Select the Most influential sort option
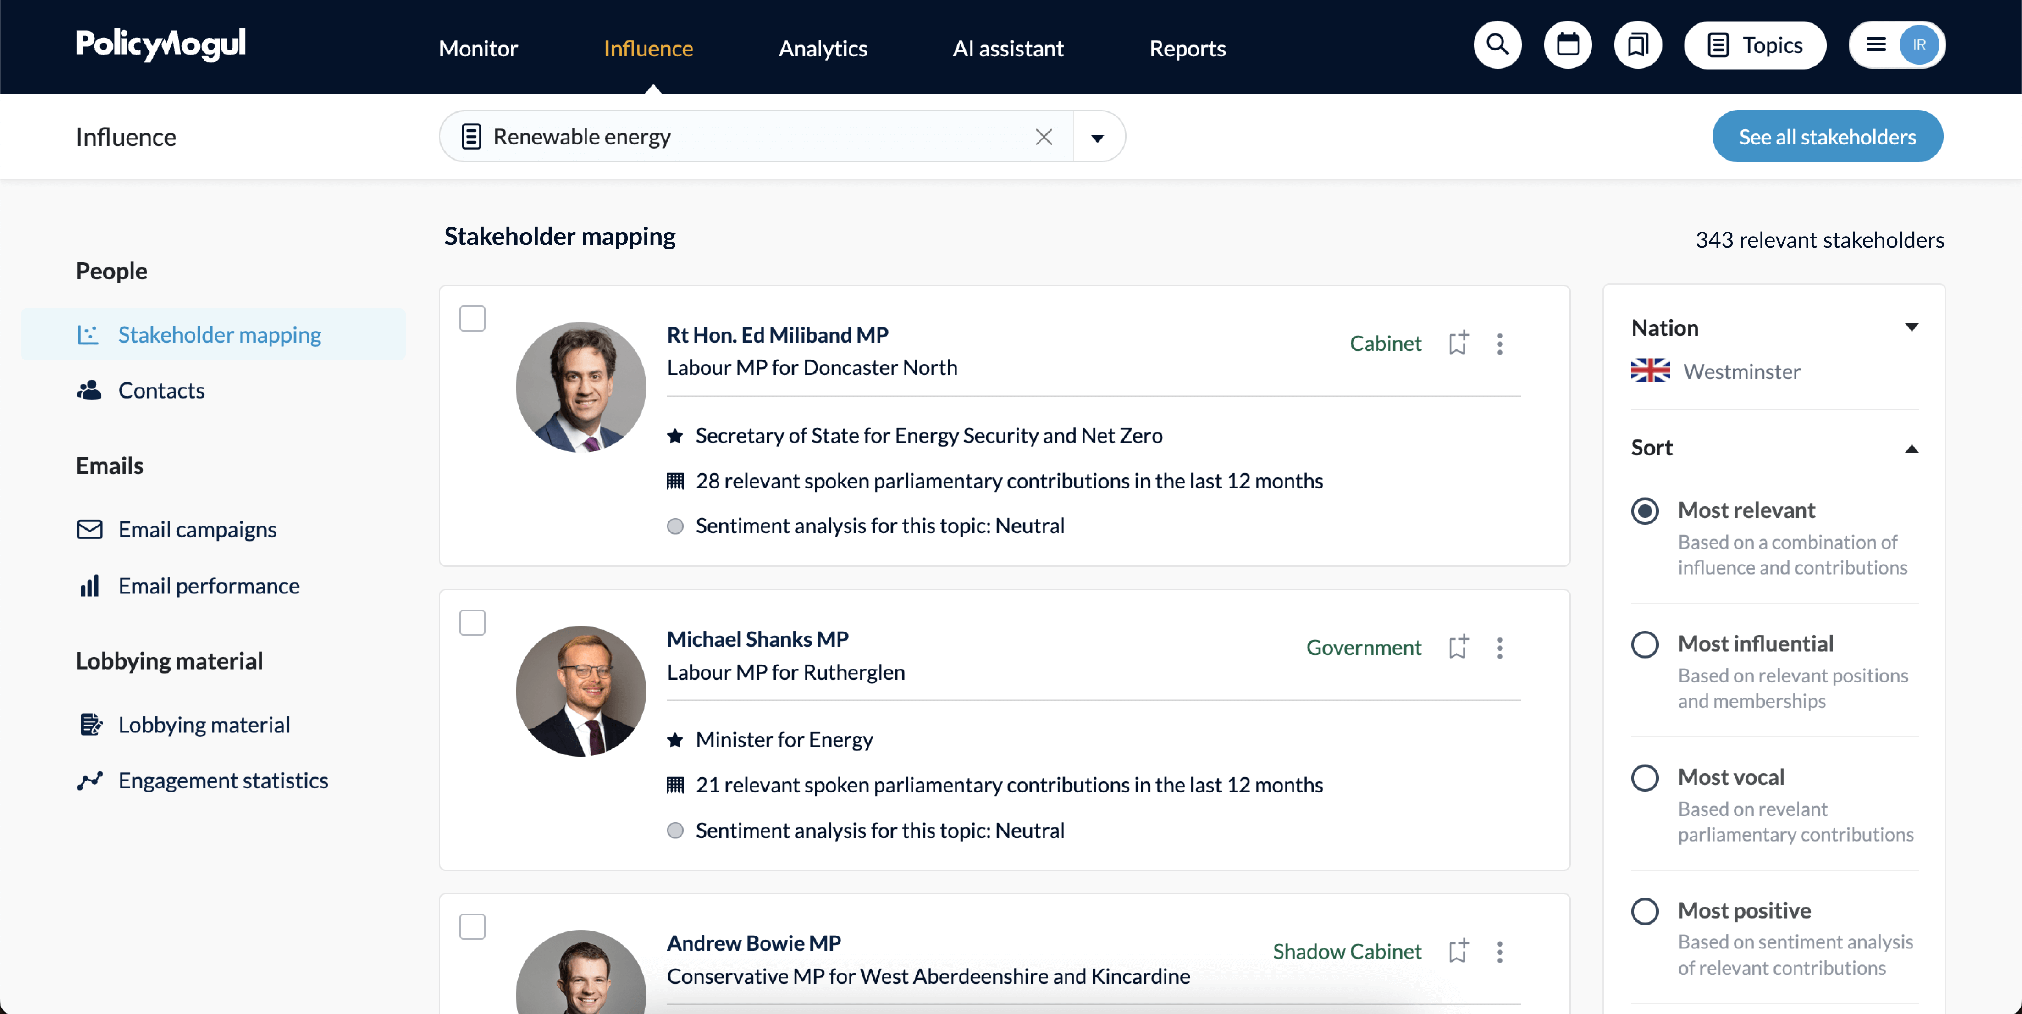Screen dimensions: 2022x1014 [1645, 644]
